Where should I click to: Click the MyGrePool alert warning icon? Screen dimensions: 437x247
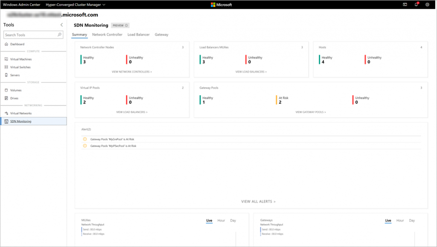pyautogui.click(x=85, y=139)
